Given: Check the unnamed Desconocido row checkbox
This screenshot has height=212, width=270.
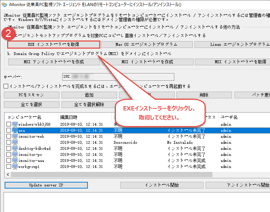Looking at the screenshot, I should click(9, 142).
